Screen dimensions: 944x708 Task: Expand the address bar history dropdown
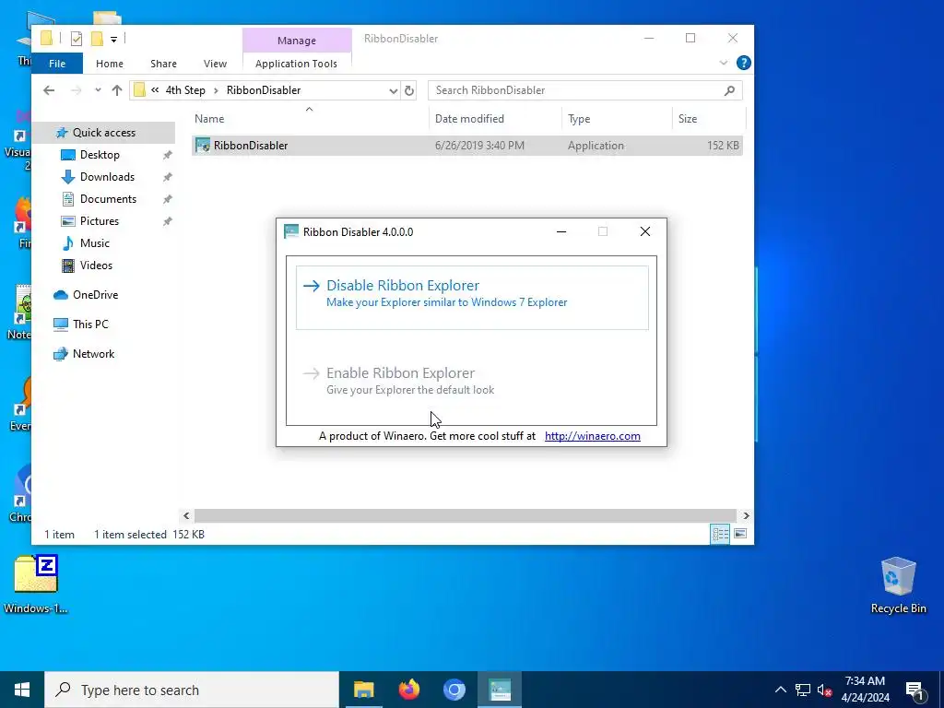tap(393, 91)
